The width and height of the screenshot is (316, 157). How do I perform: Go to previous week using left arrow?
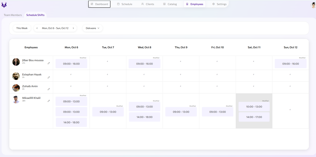coord(37,28)
